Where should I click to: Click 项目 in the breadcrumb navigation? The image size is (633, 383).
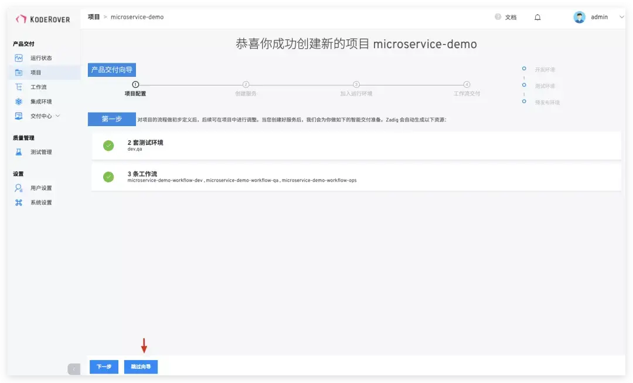click(93, 17)
